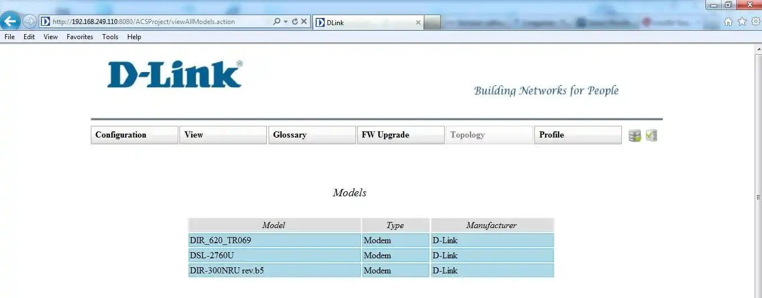Screen dimensions: 762x298
Task: Click the Refresh page icon
Action: click(x=294, y=22)
